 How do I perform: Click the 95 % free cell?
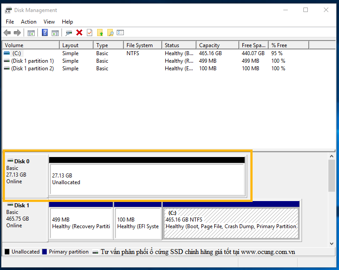pos(277,53)
